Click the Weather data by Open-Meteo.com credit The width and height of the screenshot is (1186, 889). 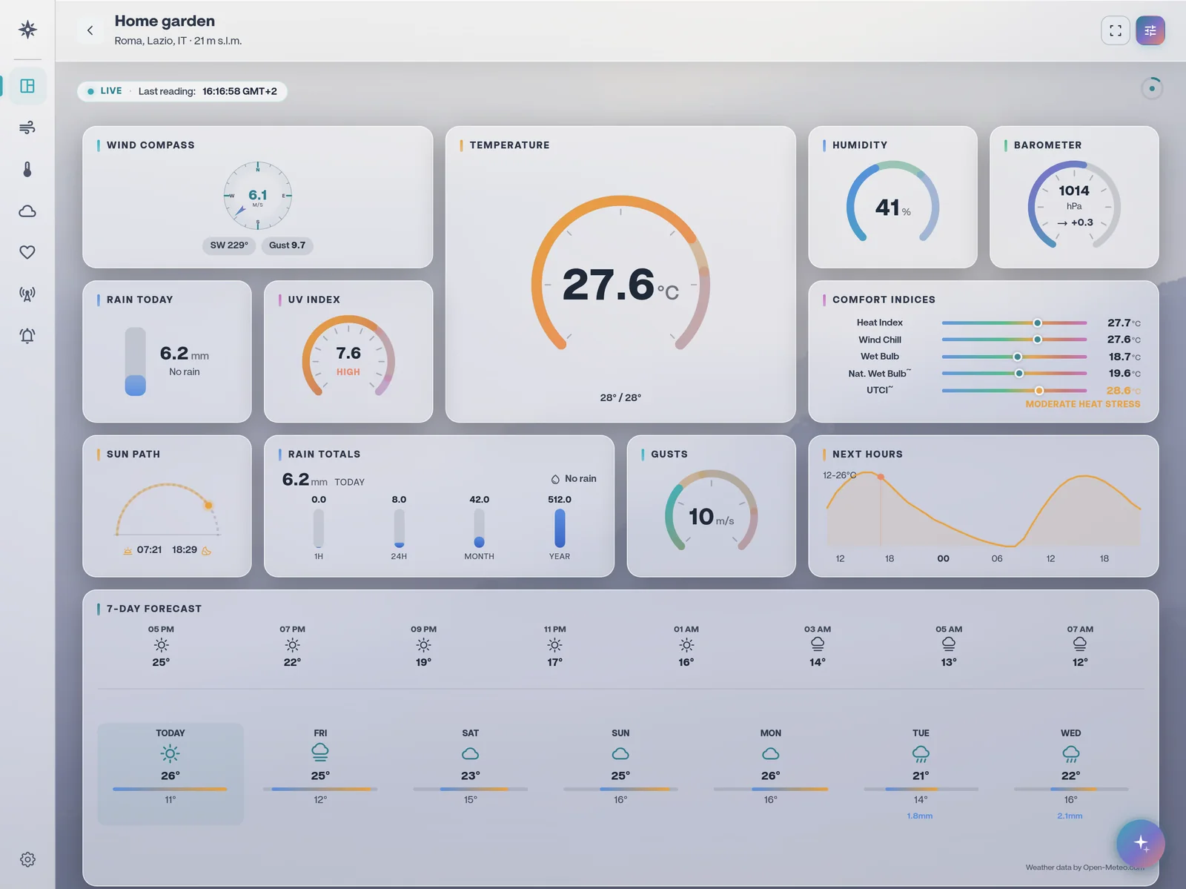1085,867
